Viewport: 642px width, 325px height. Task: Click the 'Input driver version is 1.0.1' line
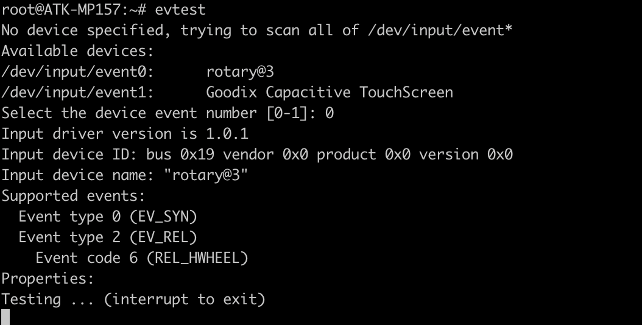pos(125,134)
